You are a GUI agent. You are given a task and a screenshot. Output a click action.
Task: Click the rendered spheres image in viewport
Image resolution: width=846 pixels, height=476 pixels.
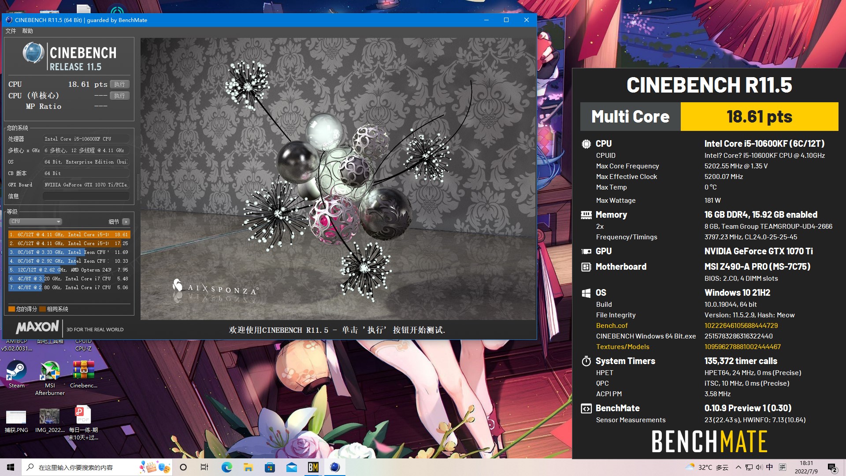(x=338, y=178)
